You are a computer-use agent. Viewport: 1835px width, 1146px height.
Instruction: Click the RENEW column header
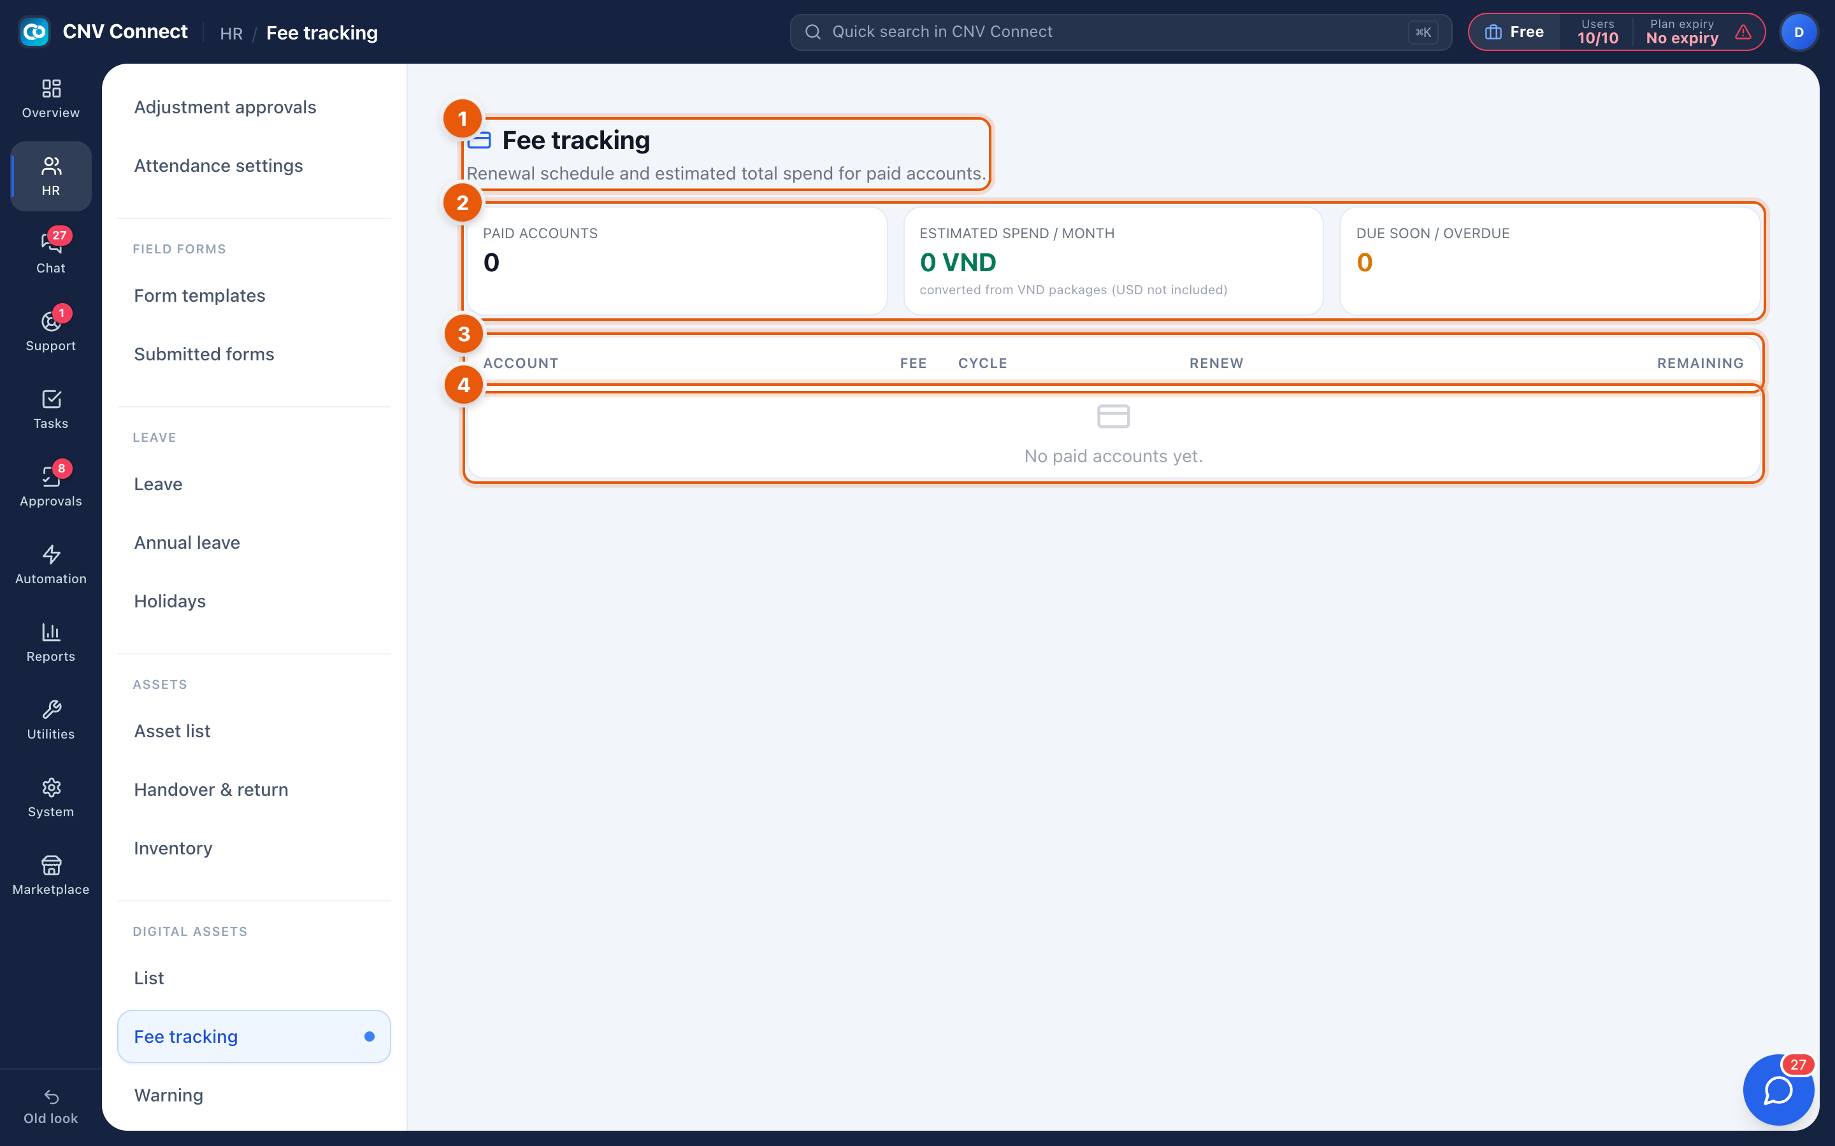1216,363
